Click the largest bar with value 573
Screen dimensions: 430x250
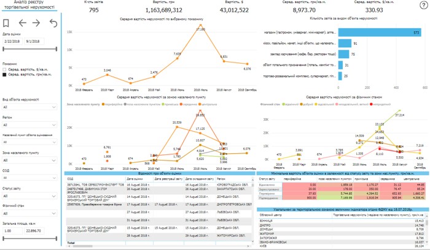point(380,32)
